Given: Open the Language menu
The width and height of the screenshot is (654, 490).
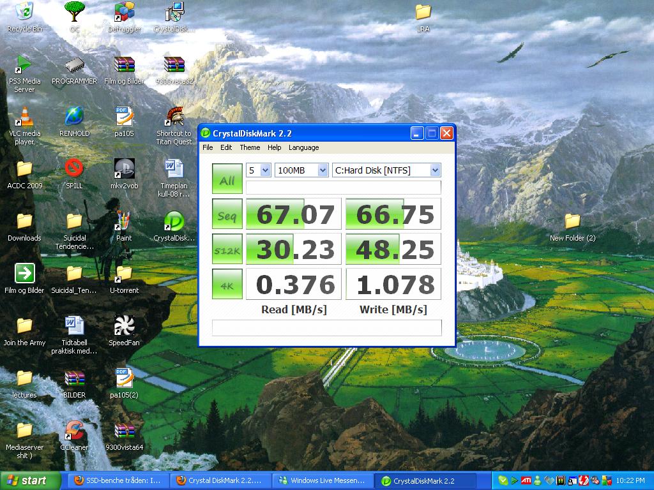Looking at the screenshot, I should click(303, 147).
